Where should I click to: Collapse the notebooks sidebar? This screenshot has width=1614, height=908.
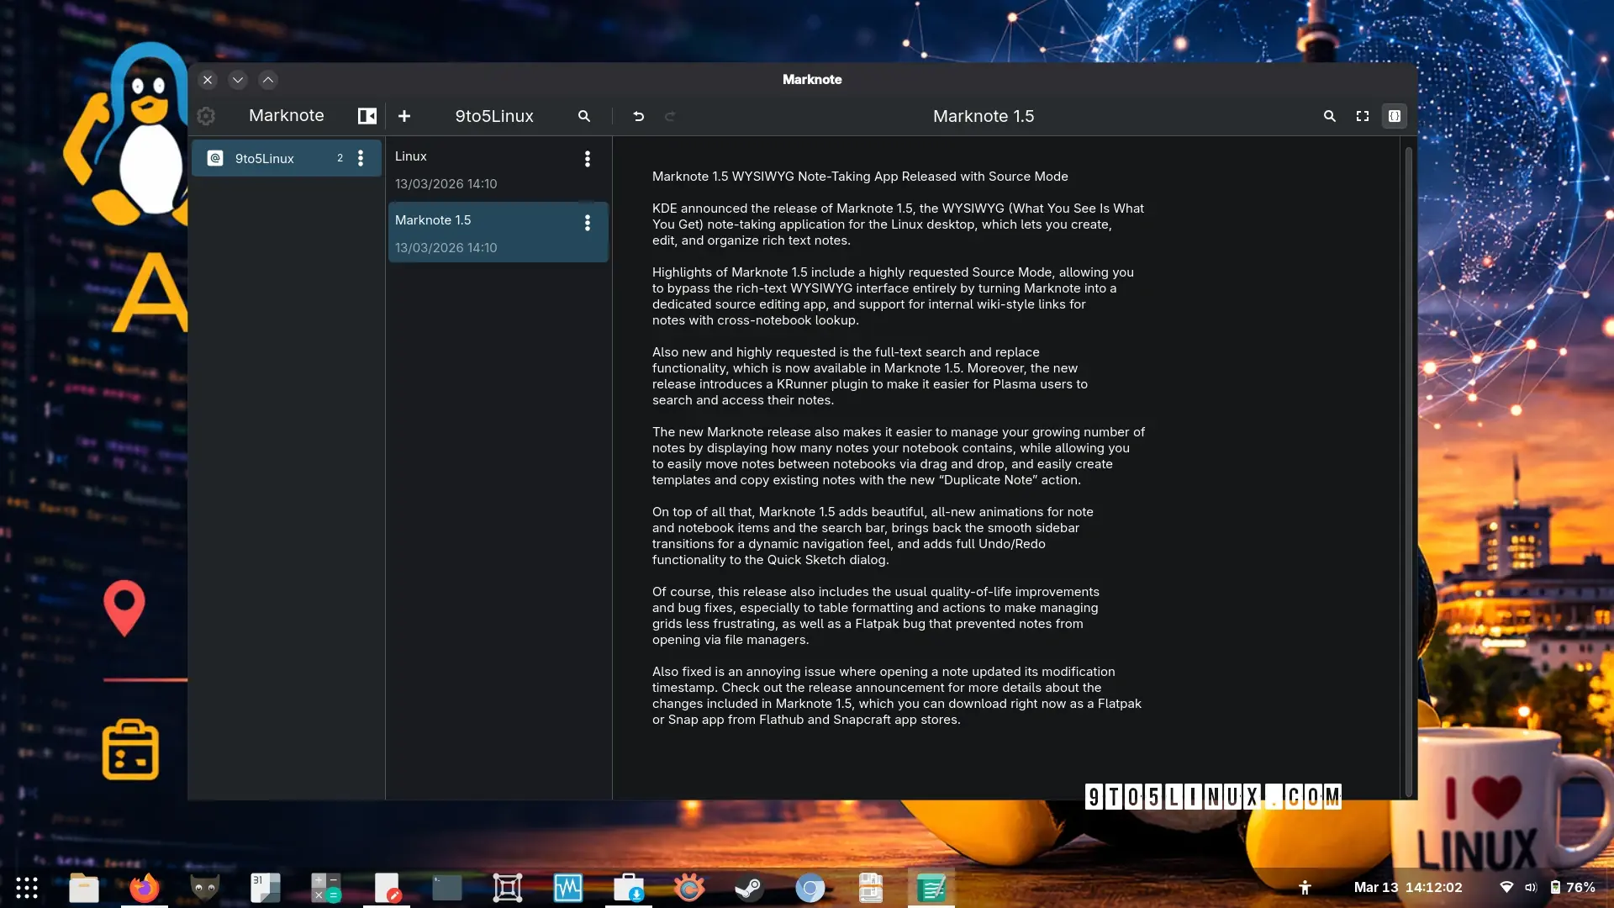(x=367, y=116)
